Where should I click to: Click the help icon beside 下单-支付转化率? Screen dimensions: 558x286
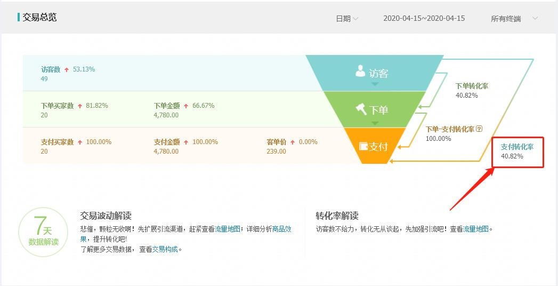479,129
